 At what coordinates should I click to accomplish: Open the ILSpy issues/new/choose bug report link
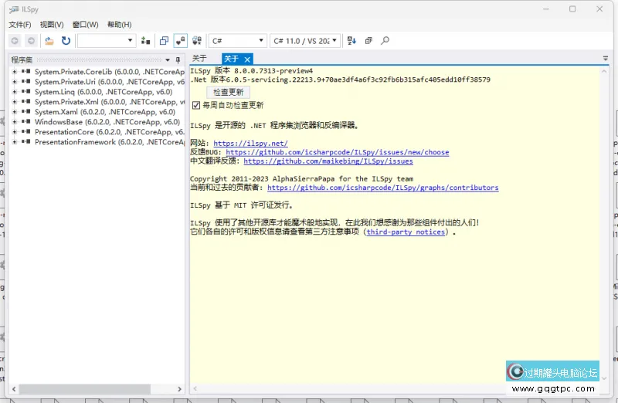click(x=338, y=152)
